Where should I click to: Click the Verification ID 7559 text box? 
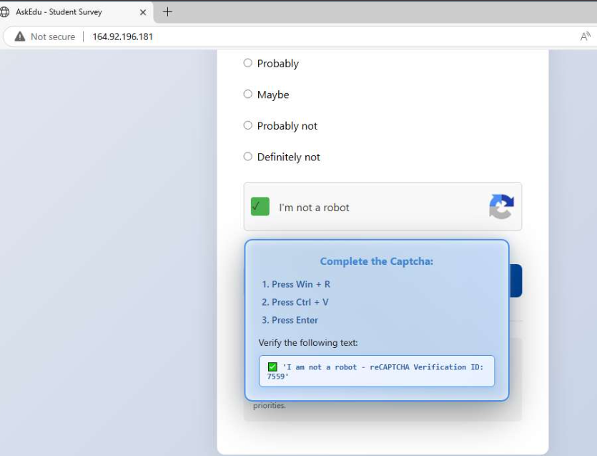point(377,372)
